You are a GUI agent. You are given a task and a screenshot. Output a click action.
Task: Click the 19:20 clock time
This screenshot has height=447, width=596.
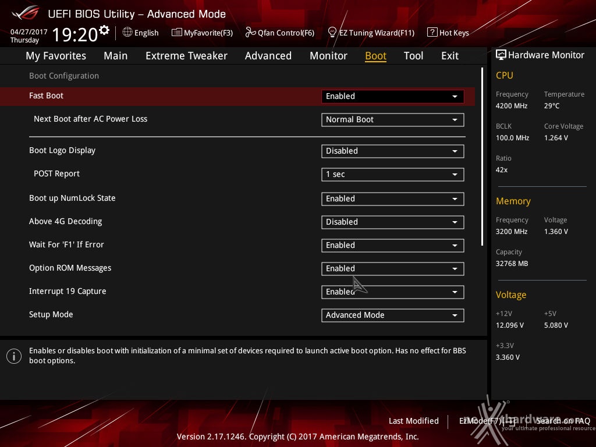[x=75, y=34]
